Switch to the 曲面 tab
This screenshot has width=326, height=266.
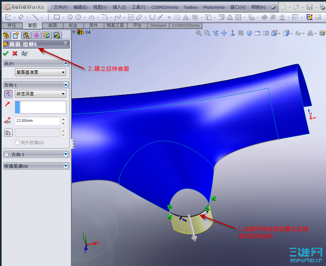(53, 25)
